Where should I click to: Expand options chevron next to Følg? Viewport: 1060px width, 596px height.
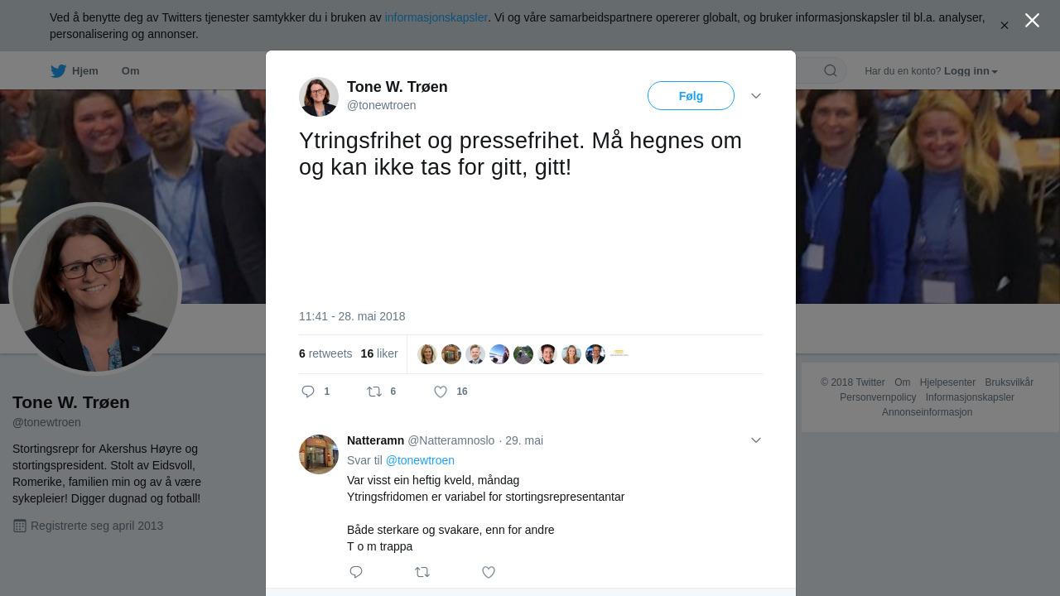[756, 96]
